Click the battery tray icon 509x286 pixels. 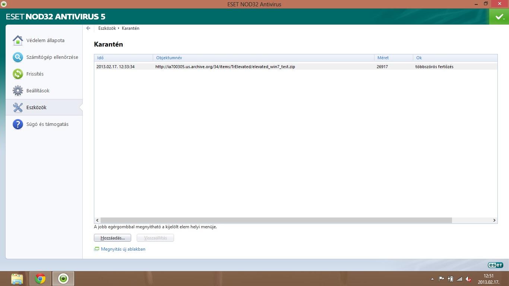click(x=450, y=279)
